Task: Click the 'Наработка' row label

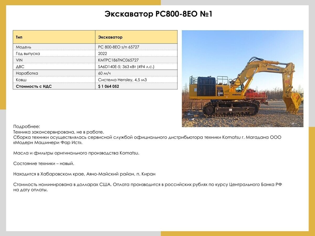Action: tap(27, 73)
